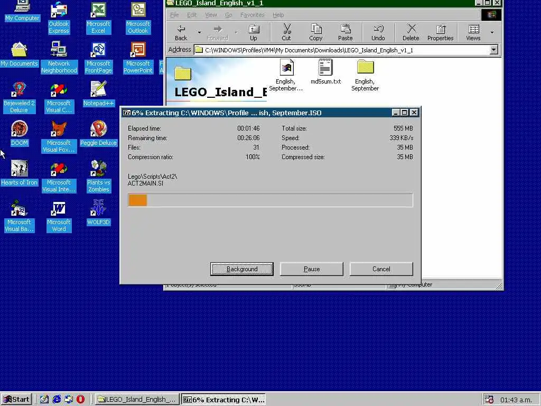Select the Peggle Deluxe desktop icon

tap(98, 133)
